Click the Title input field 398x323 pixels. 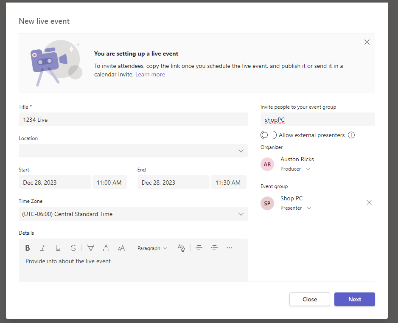click(133, 120)
